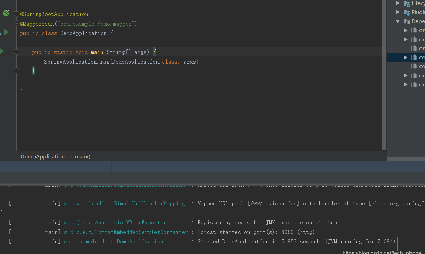This screenshot has height=254, width=425.
Task: Click library icon of first dependency row
Action: tap(414, 30)
